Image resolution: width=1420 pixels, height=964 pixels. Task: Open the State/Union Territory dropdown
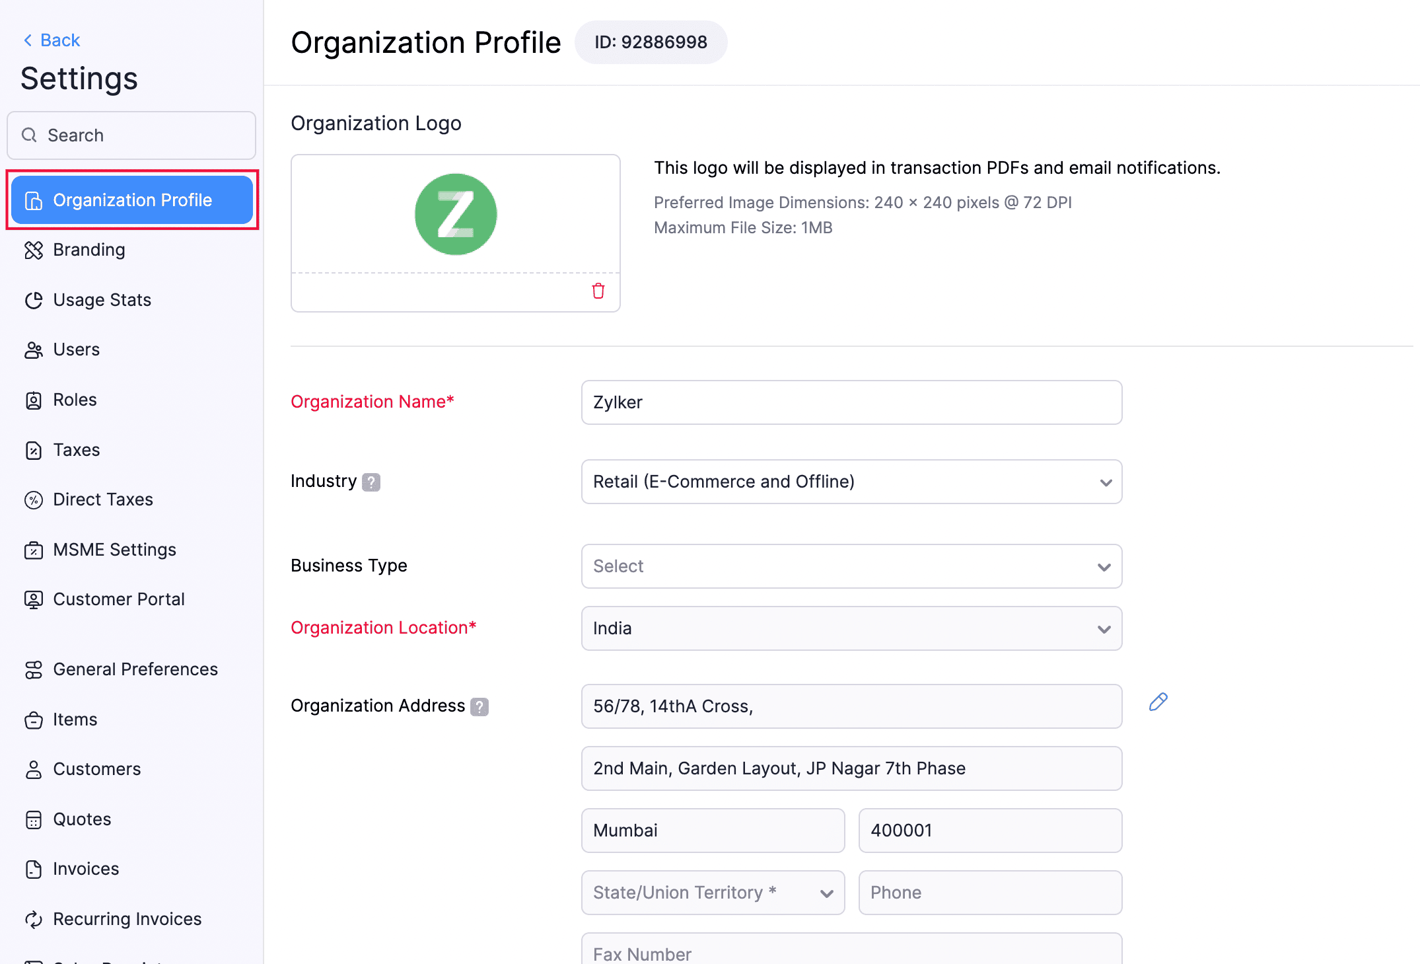click(x=712, y=893)
